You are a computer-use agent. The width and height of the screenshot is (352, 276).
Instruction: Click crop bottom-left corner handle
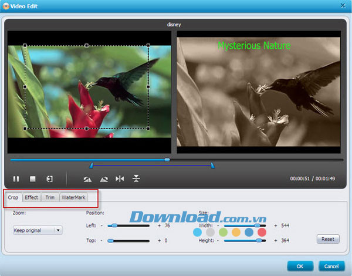pos(25,129)
